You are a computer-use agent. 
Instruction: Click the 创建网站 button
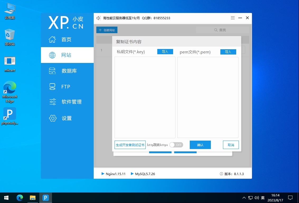pyautogui.click(x=107, y=30)
